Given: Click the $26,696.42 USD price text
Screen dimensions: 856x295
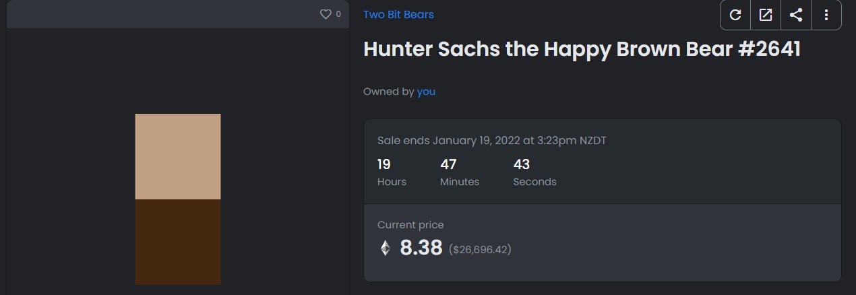Looking at the screenshot, I should pos(480,250).
